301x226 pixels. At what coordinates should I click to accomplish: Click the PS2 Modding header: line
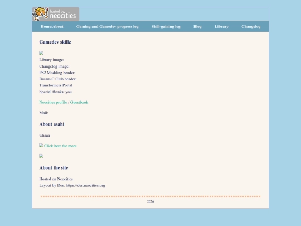[x=57, y=73]
